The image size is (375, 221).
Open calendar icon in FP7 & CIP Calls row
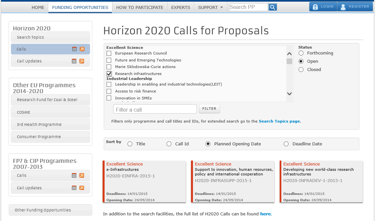[74, 175]
